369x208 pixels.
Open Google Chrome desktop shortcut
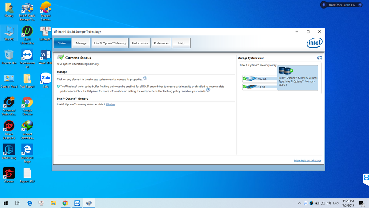point(27,105)
